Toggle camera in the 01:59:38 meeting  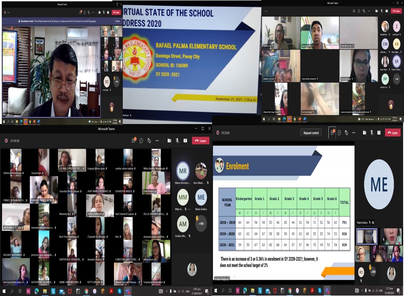point(169,141)
